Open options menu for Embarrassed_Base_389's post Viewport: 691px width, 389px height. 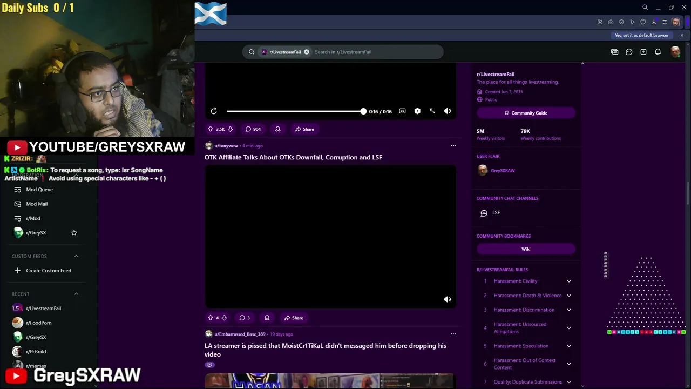[453, 334]
